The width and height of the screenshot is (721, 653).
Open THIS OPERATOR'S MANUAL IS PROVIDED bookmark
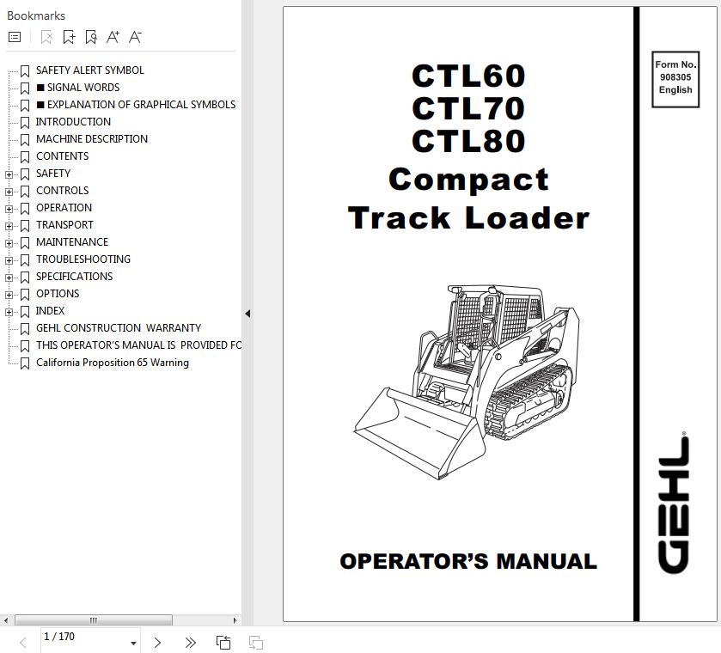(138, 345)
